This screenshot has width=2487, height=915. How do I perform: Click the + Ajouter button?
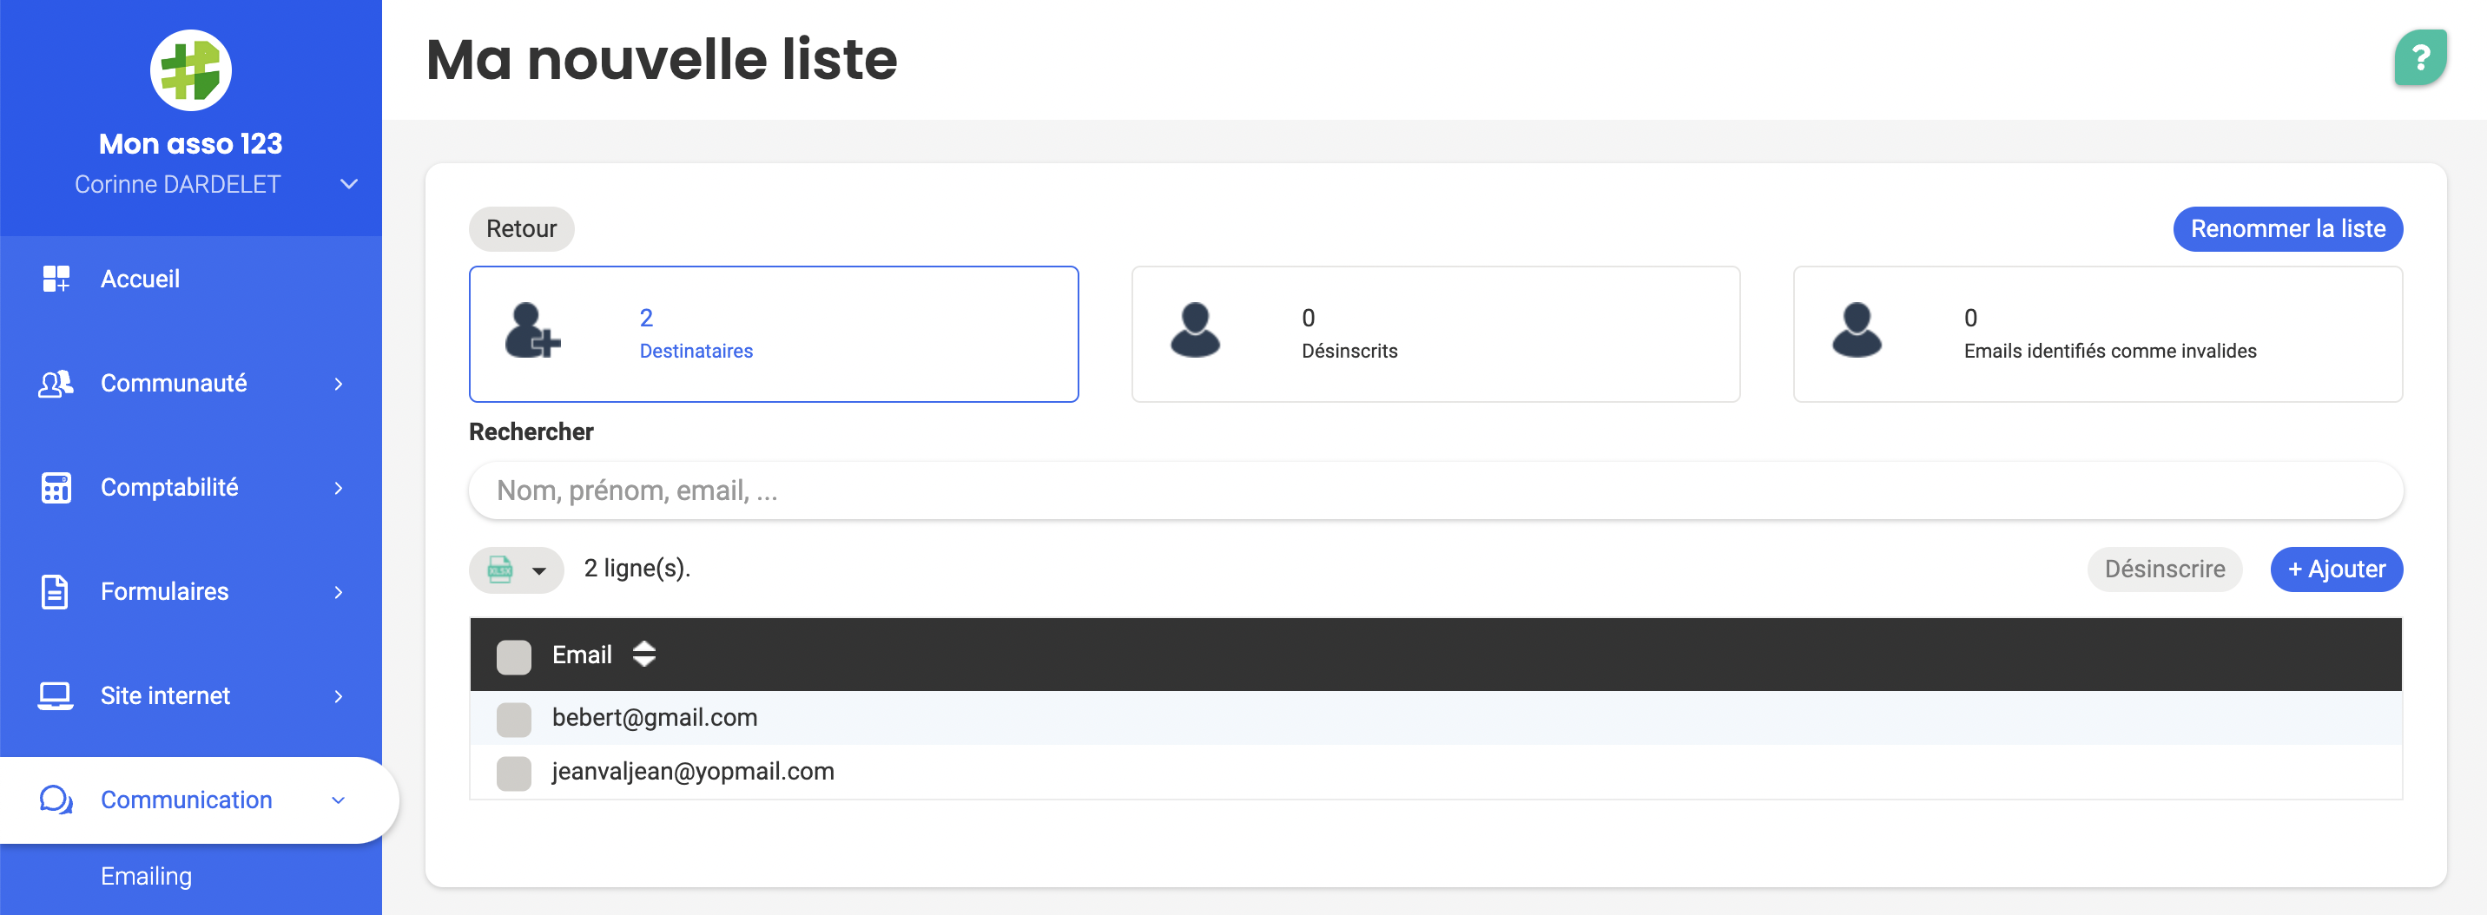[x=2337, y=569]
